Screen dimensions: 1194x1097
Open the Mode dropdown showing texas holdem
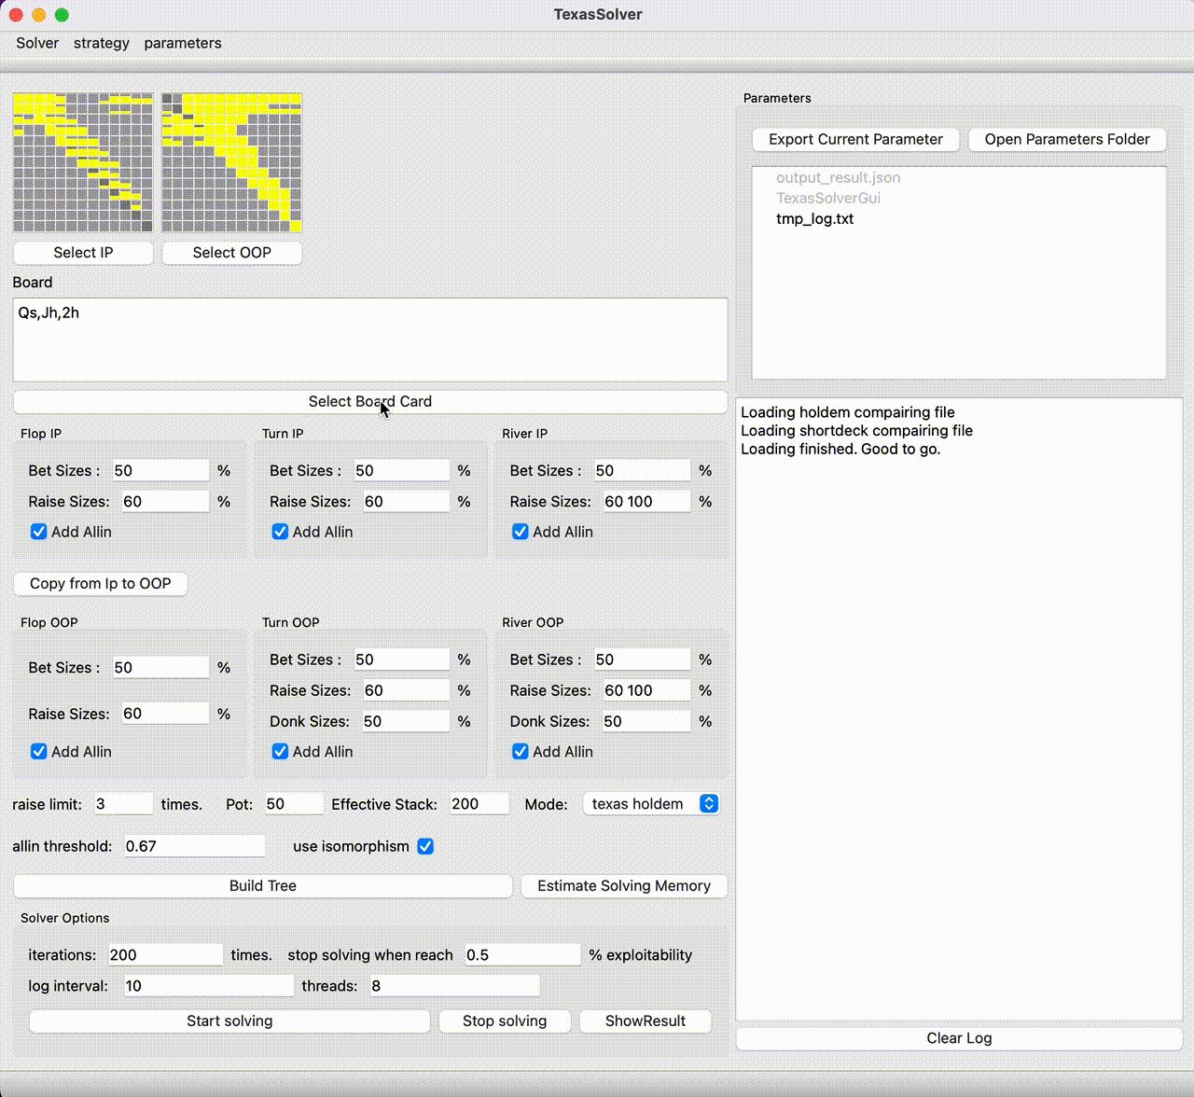point(650,803)
